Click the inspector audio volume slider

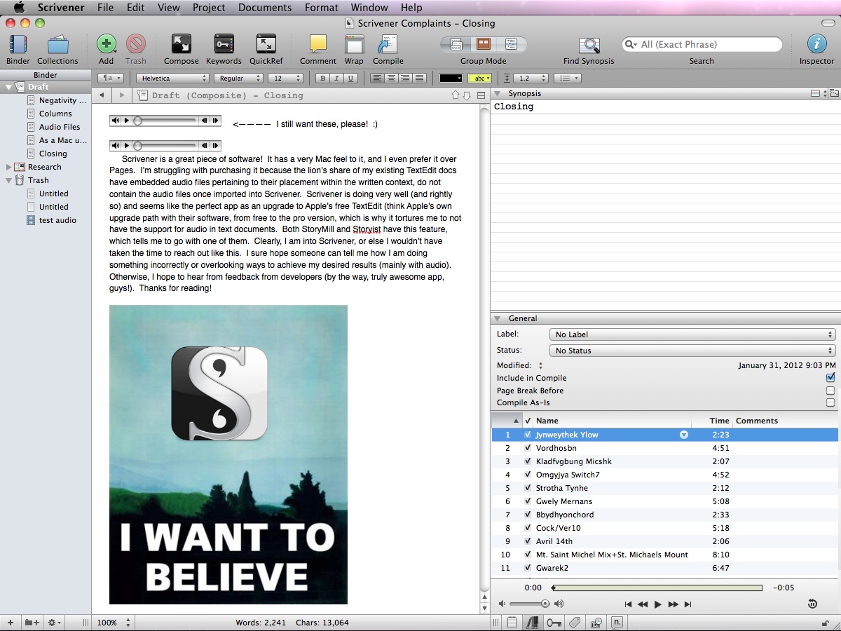point(529,604)
